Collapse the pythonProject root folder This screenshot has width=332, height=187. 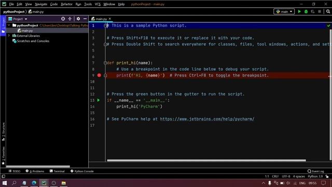click(9, 25)
